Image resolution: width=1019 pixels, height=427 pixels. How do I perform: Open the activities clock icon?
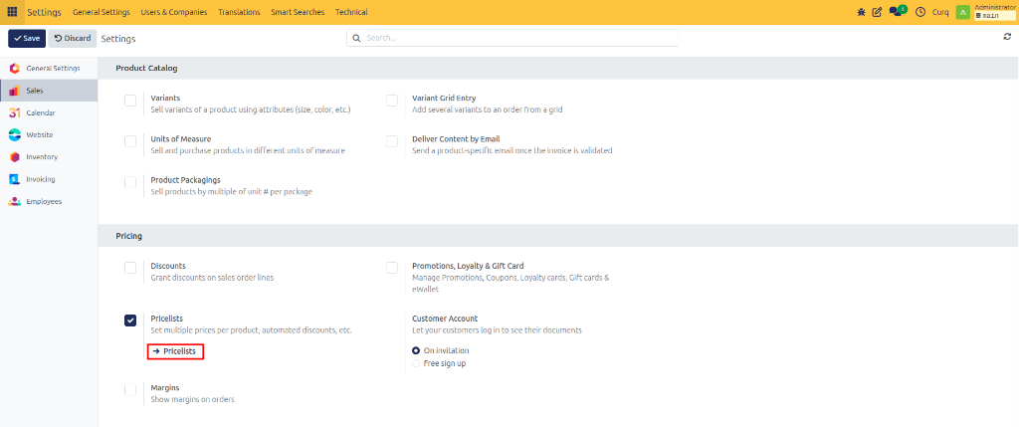click(x=920, y=12)
